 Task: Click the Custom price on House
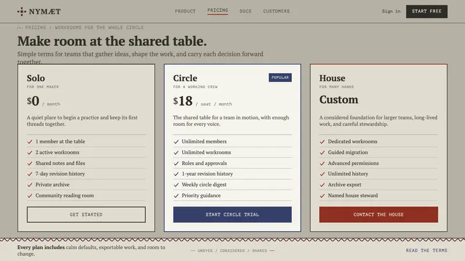[339, 100]
